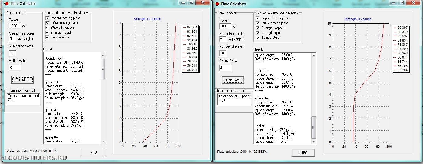Click Calculate button in left window

(22, 80)
